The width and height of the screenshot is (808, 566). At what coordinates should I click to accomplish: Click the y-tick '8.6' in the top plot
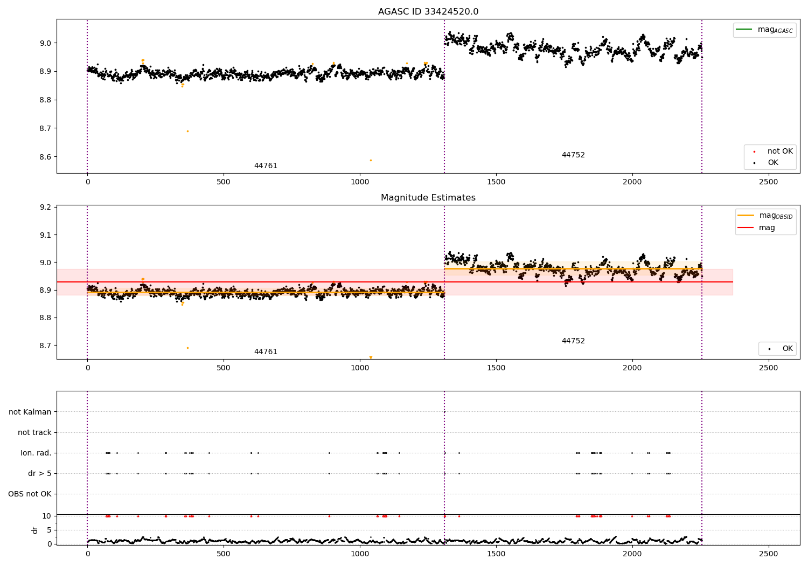click(46, 157)
